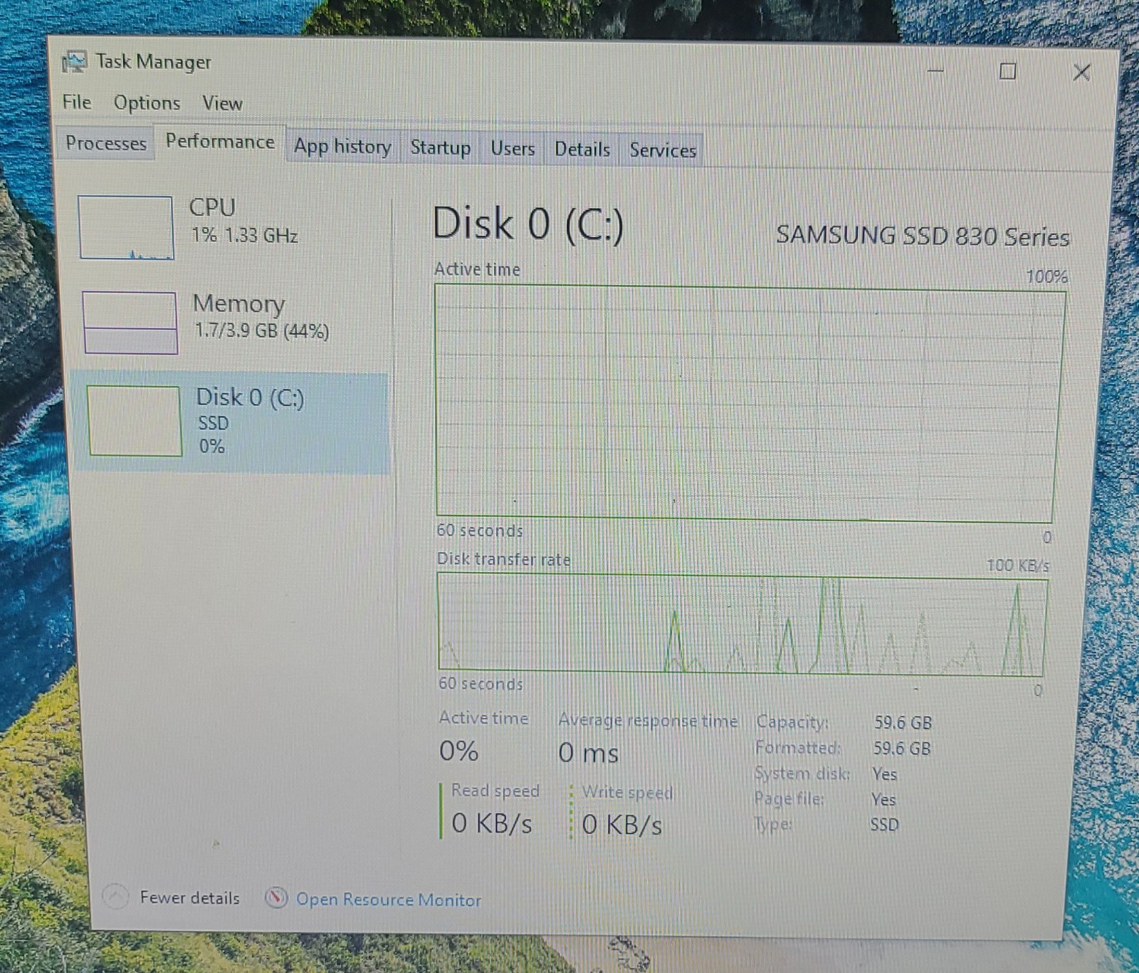Viewport: 1139px width, 973px height.
Task: Click the Average response time 0 ms value
Action: (588, 753)
